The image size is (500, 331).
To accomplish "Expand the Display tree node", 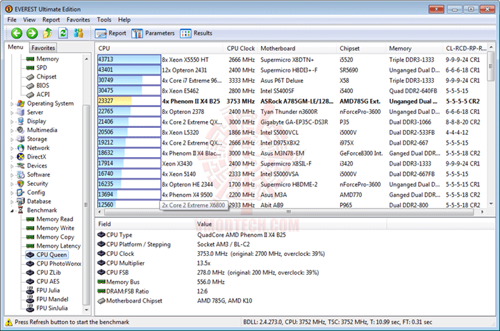I will (x=12, y=122).
